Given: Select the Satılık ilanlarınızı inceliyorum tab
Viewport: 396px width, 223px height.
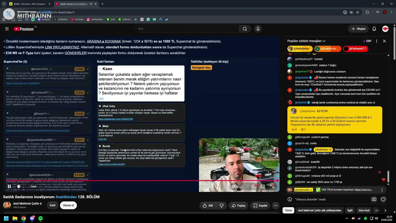Looking at the screenshot, I should tap(75, 4).
